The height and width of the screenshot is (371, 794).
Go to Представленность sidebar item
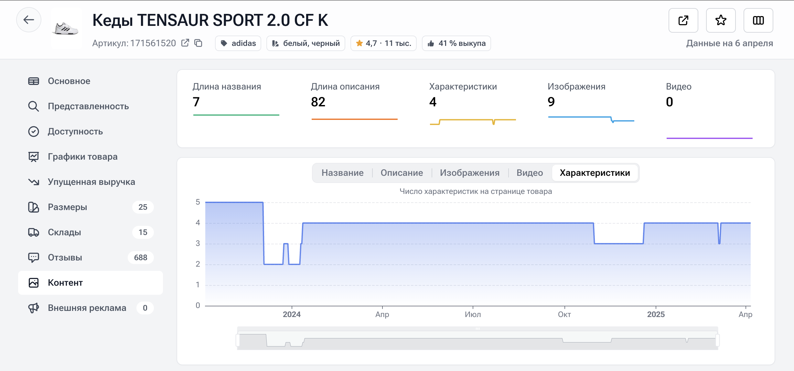[x=88, y=106]
